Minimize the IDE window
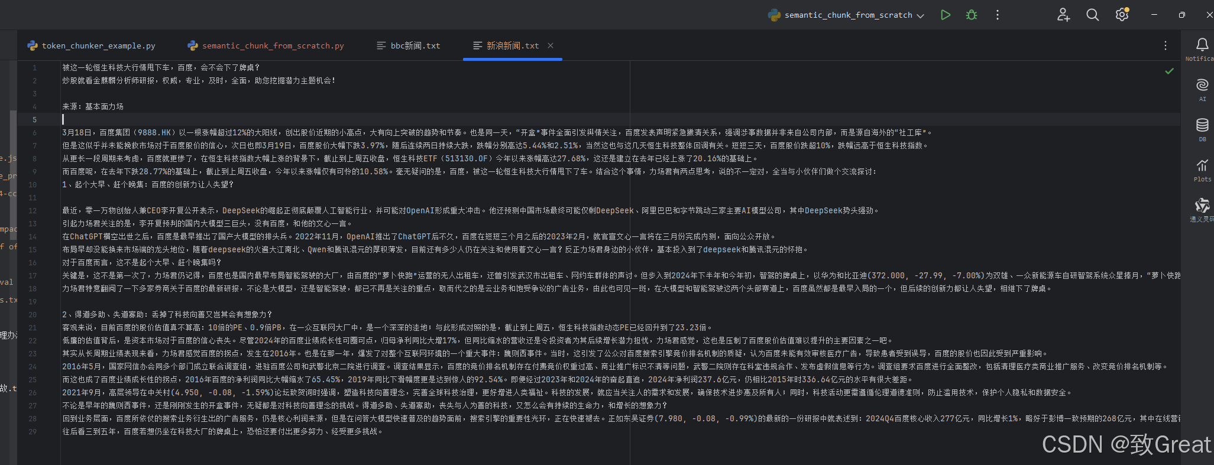This screenshot has width=1214, height=465. tap(1154, 15)
